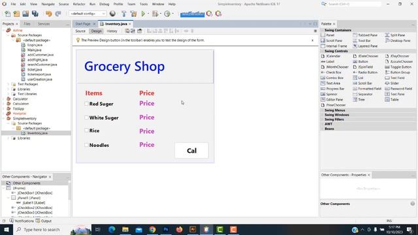The image size is (418, 235).
Task: Pick the Text Field component in Palette
Action: pyautogui.click(x=394, y=78)
